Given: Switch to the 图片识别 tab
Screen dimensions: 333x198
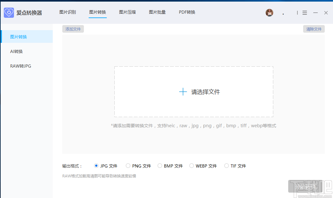Looking at the screenshot, I should point(67,12).
